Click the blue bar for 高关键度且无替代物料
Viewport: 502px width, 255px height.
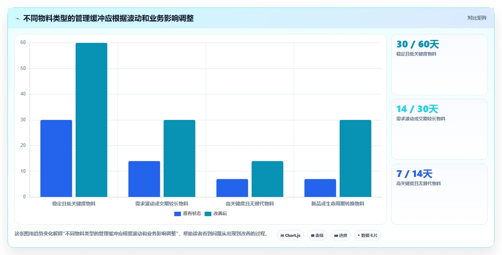click(x=232, y=188)
